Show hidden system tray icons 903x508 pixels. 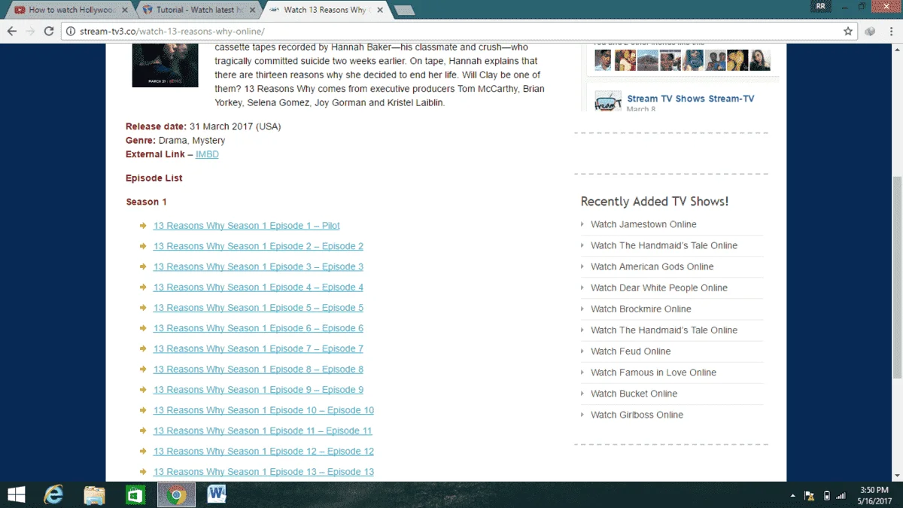coord(793,496)
